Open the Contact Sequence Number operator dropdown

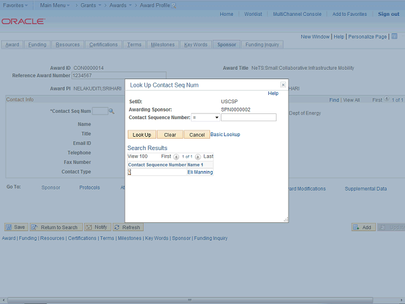pos(205,117)
